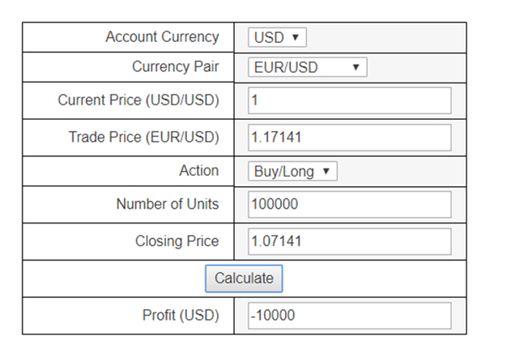Viewport: 507px width, 353px height.
Task: Select the Number of Units input box
Action: click(349, 205)
